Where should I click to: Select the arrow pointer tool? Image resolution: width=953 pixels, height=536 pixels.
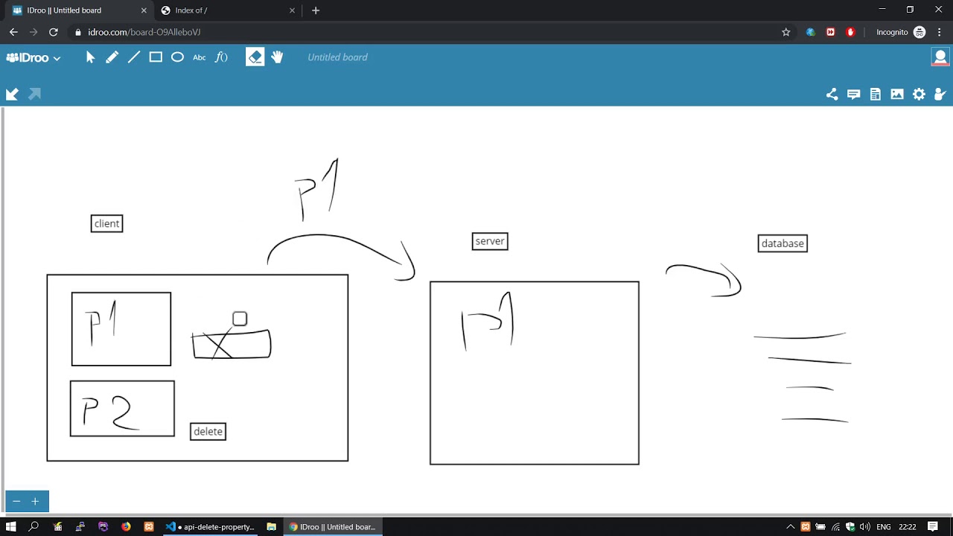tap(90, 57)
